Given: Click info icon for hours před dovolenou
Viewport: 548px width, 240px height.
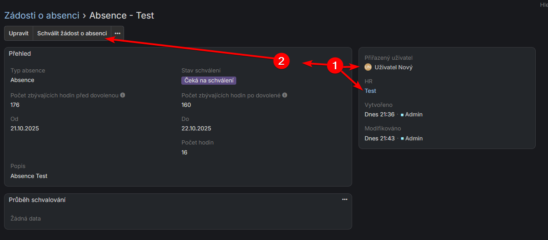Looking at the screenshot, I should [x=123, y=96].
